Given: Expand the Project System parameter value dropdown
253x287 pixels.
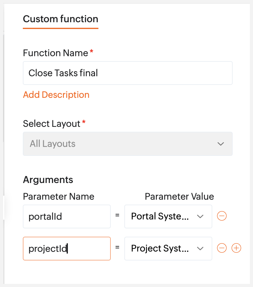Looking at the screenshot, I should 168,248.
